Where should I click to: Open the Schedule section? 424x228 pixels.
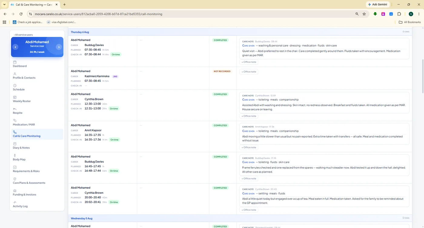pyautogui.click(x=19, y=90)
